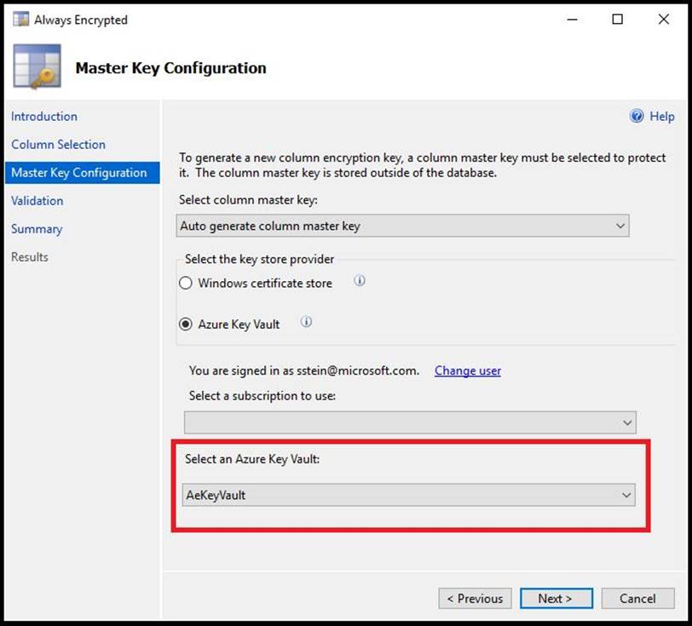Image resolution: width=692 pixels, height=626 pixels.
Task: Expand the subscription selection dropdown
Action: click(x=409, y=422)
